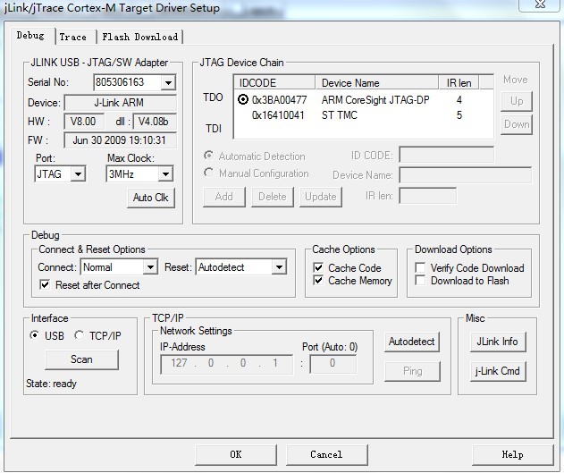Select the 0x3BA00477 device radio button
Screen dimensions: 564x473
[243, 99]
